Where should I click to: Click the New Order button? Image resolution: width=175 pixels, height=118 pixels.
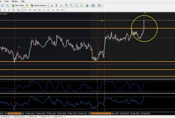tap(18, 5)
